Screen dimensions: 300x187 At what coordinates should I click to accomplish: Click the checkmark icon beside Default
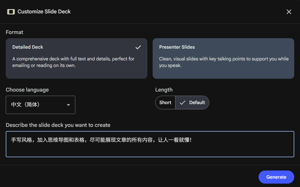[183, 103]
